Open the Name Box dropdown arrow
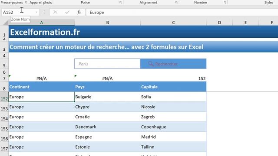This screenshot has height=156, width=278. (x=36, y=12)
